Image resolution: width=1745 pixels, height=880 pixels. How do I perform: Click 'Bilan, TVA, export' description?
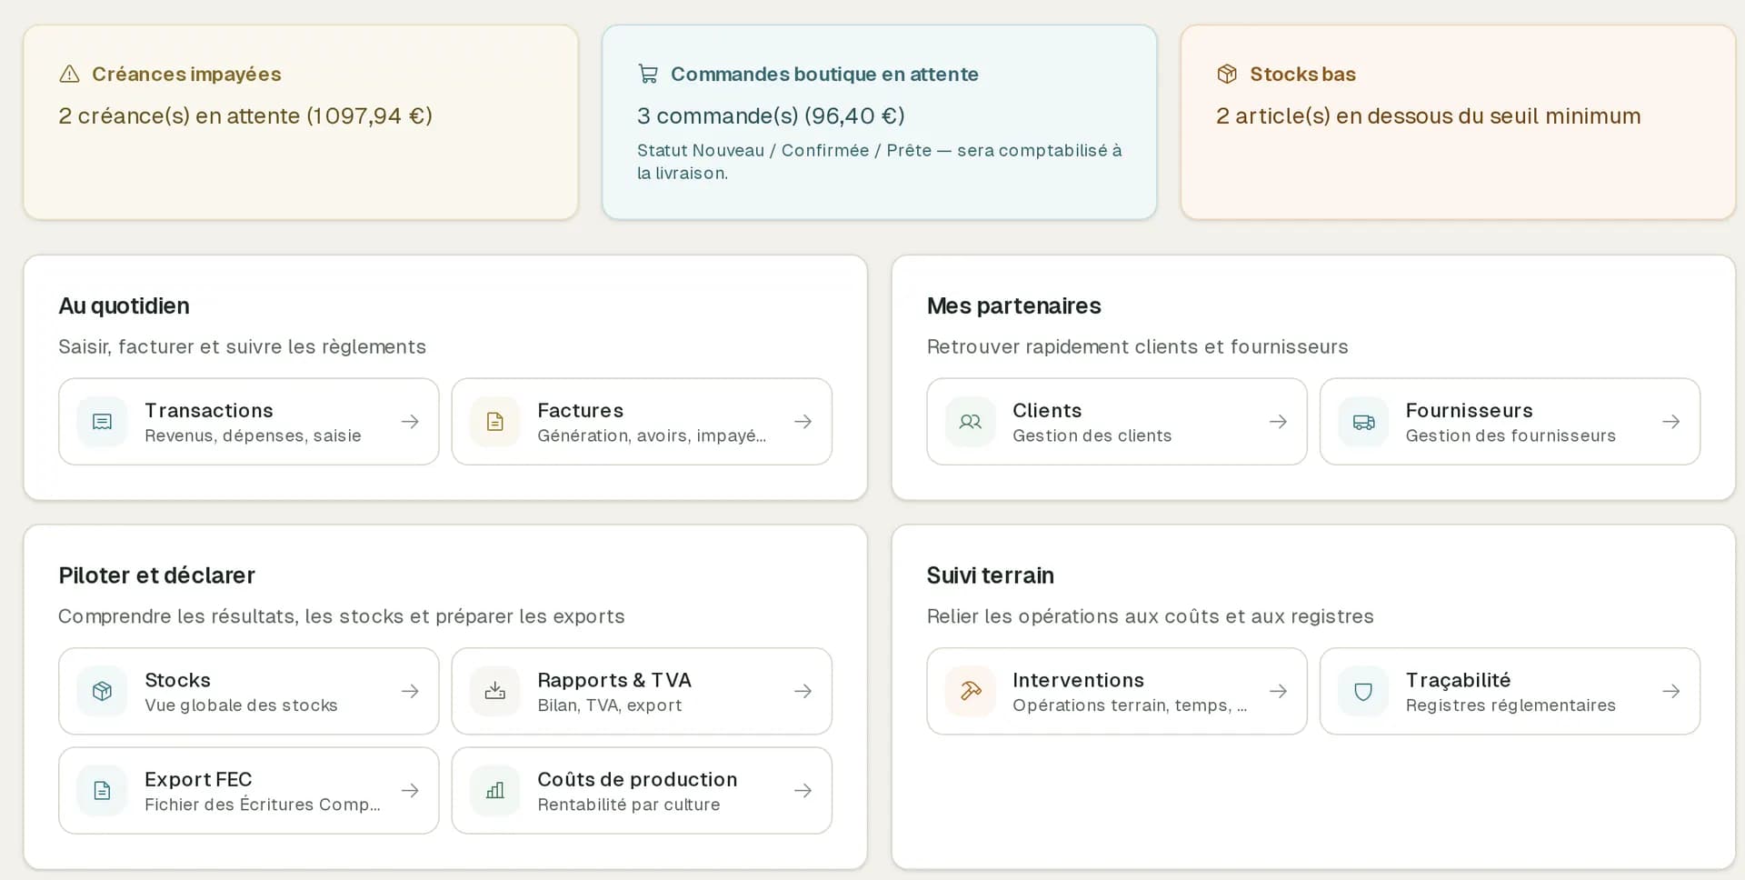tap(609, 705)
